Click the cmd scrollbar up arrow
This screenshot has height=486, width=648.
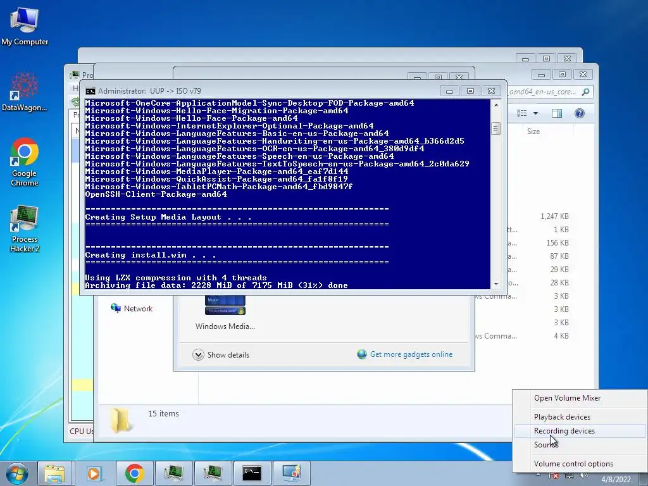[496, 104]
